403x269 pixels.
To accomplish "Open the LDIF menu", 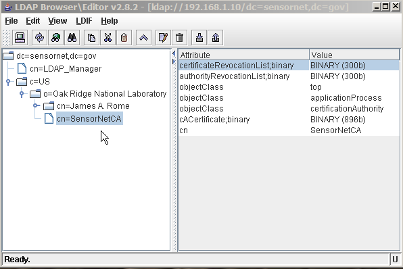I will tap(84, 21).
